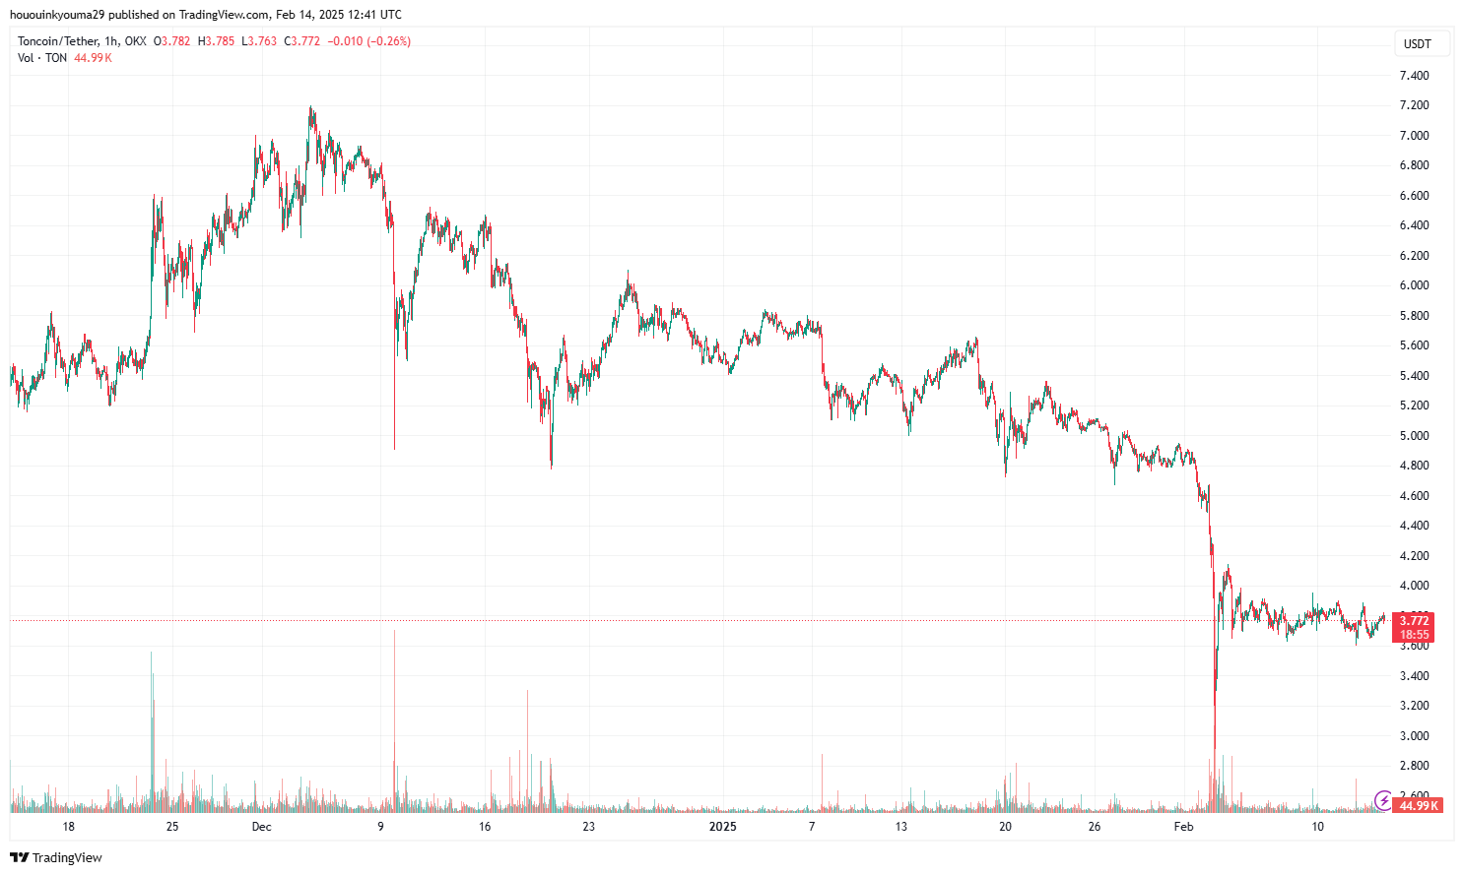Click the 18 date label on time axis
Image resolution: width=1464 pixels, height=875 pixels.
(68, 827)
